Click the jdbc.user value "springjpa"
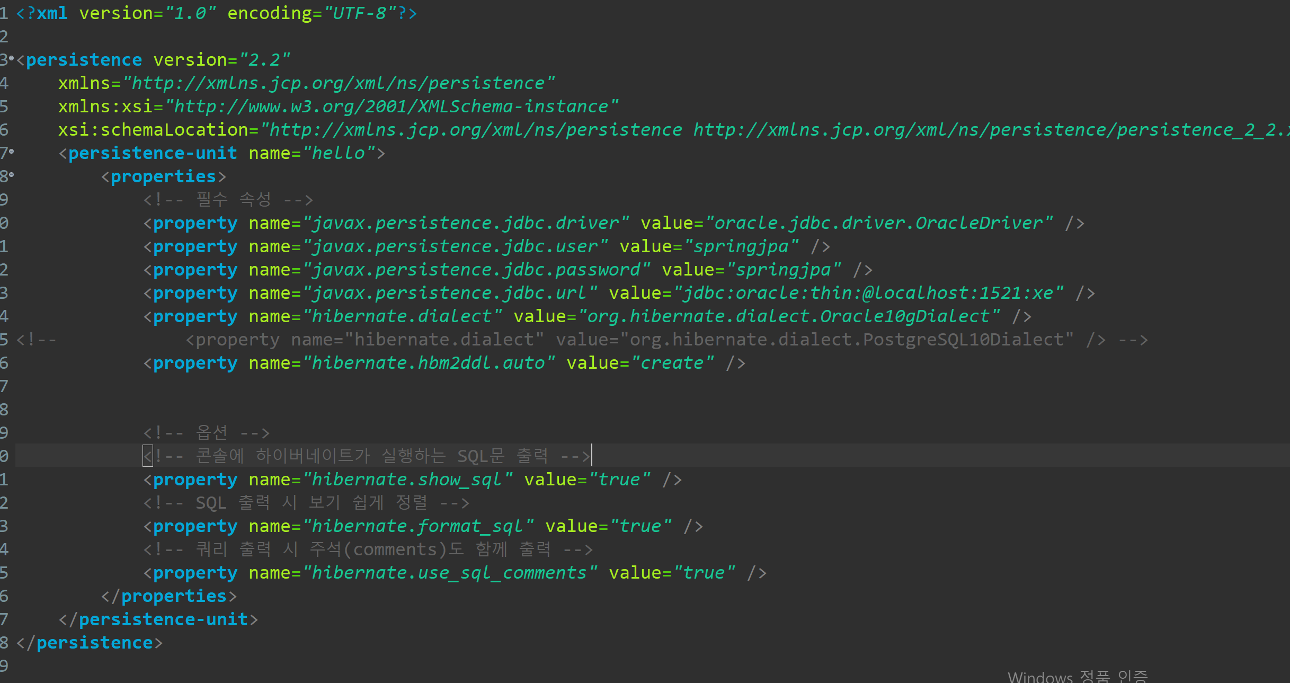This screenshot has height=683, width=1290. (741, 246)
